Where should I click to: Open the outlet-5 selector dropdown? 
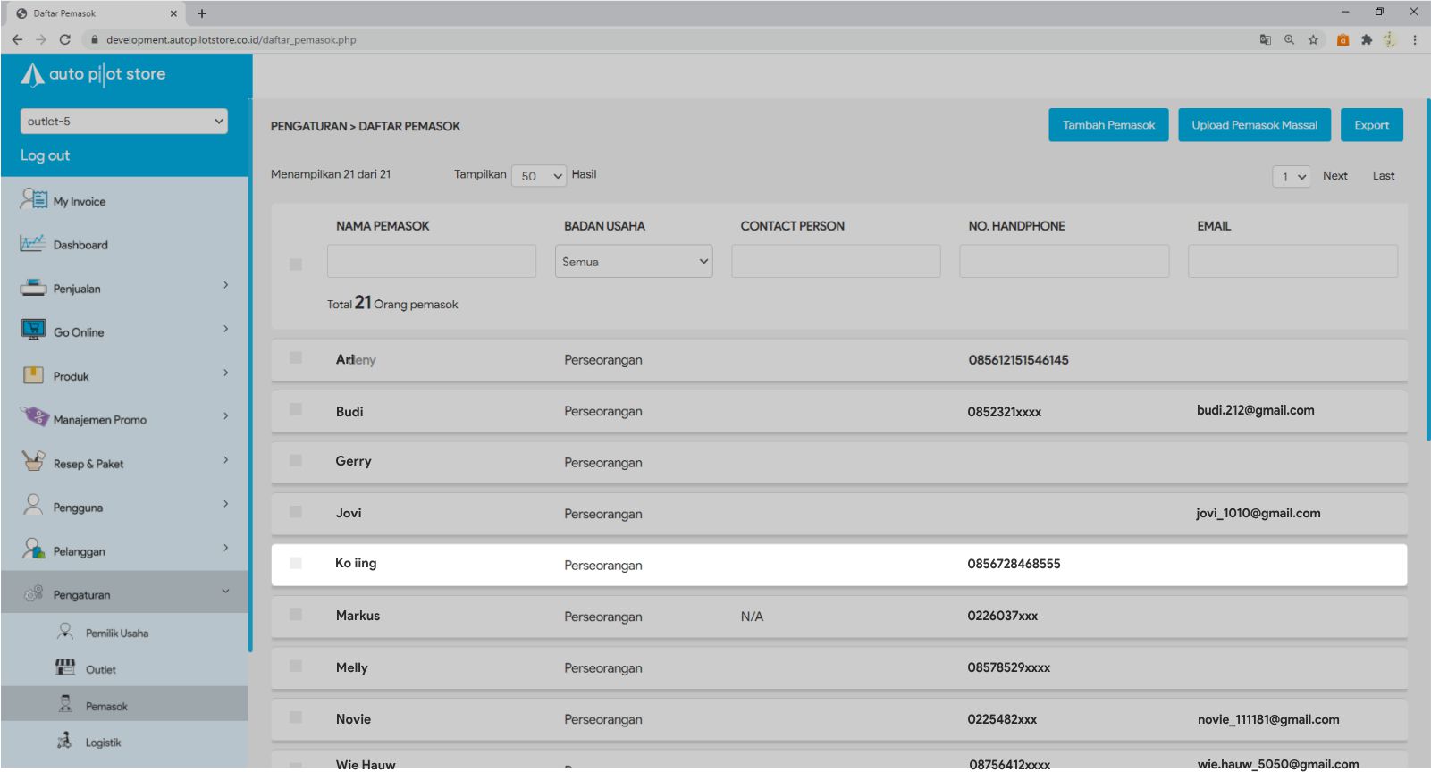(x=124, y=122)
